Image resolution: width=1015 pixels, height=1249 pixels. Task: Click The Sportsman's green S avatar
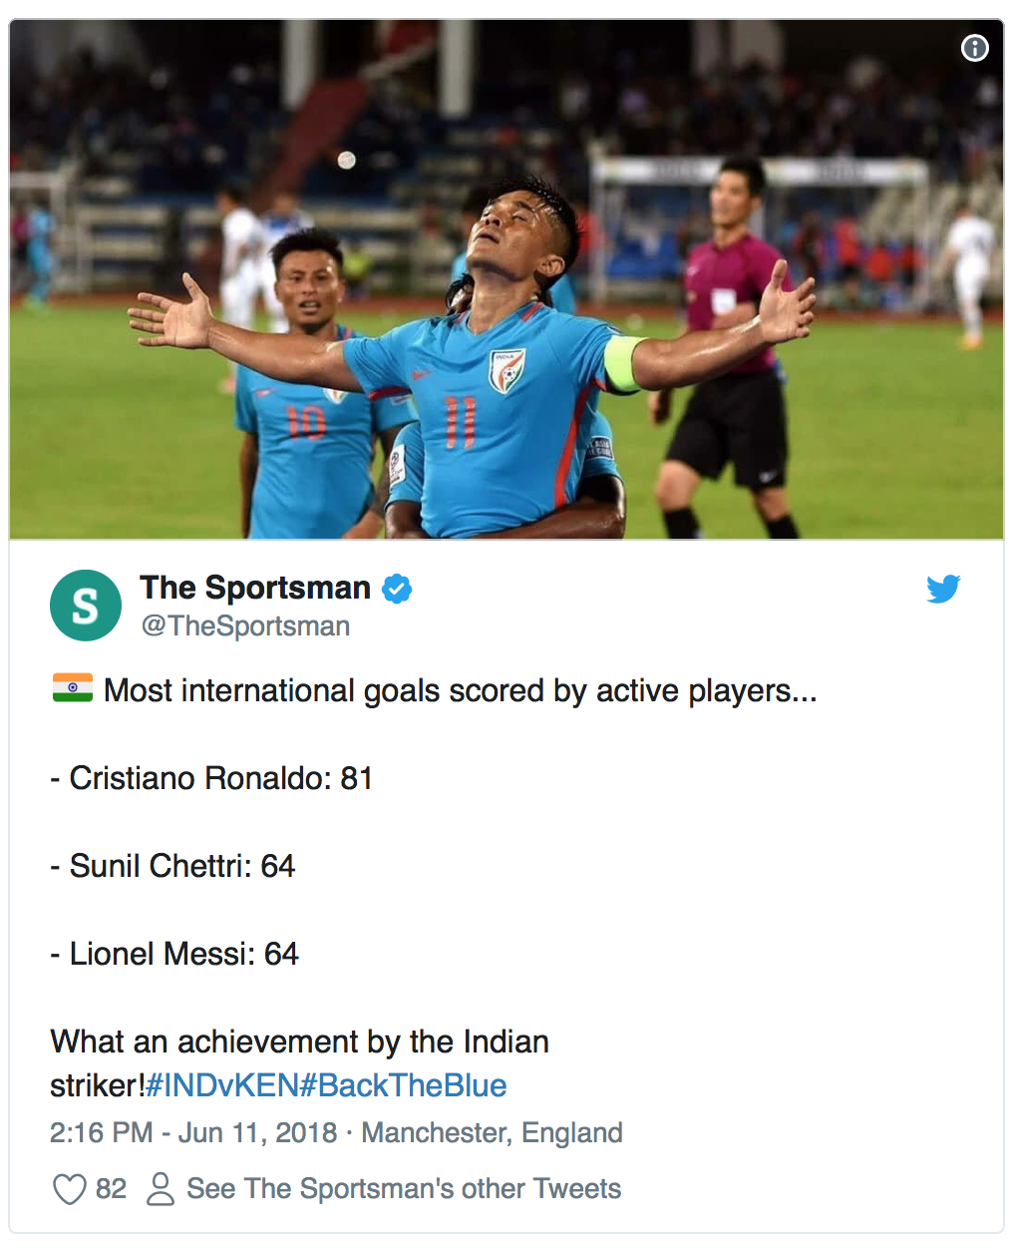(x=86, y=606)
